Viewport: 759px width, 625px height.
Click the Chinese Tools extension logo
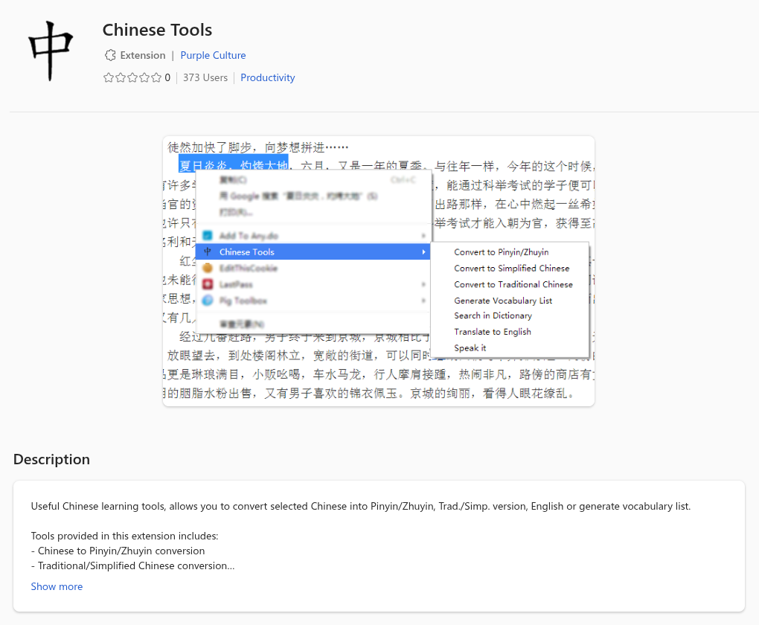(x=51, y=51)
